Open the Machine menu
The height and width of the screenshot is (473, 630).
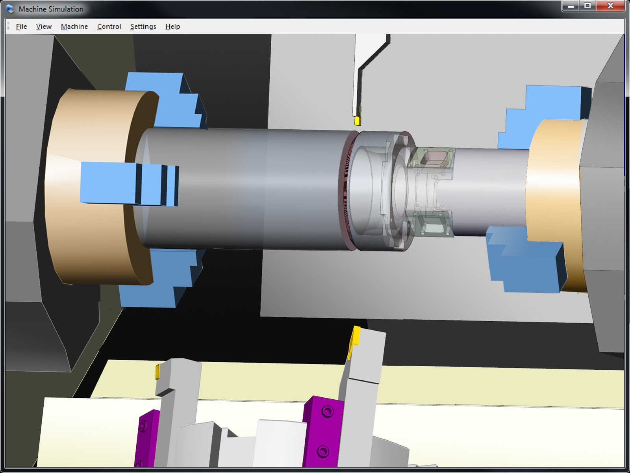tap(74, 26)
